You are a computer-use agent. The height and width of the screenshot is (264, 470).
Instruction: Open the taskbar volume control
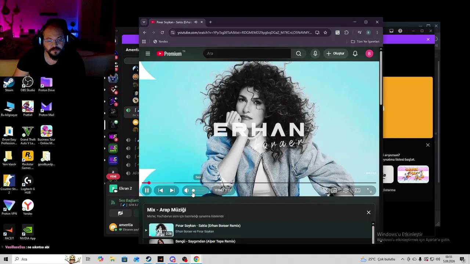pyautogui.click(x=438, y=259)
